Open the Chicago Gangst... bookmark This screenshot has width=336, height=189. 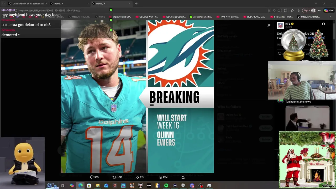(174, 17)
